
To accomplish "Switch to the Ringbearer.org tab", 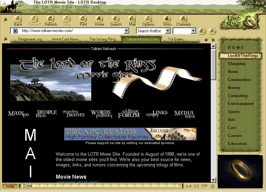I will [x=30, y=39].
